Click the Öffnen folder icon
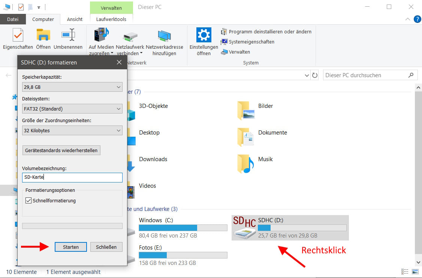 [x=43, y=35]
